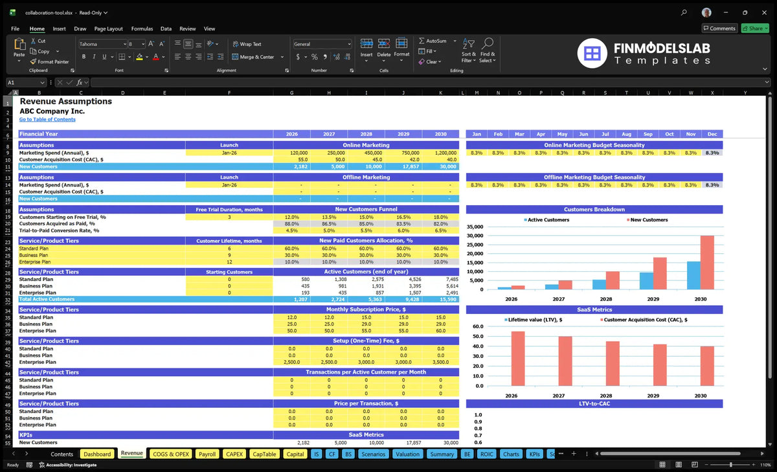Click the Format cells icon
The image size is (777, 472).
(401, 43)
